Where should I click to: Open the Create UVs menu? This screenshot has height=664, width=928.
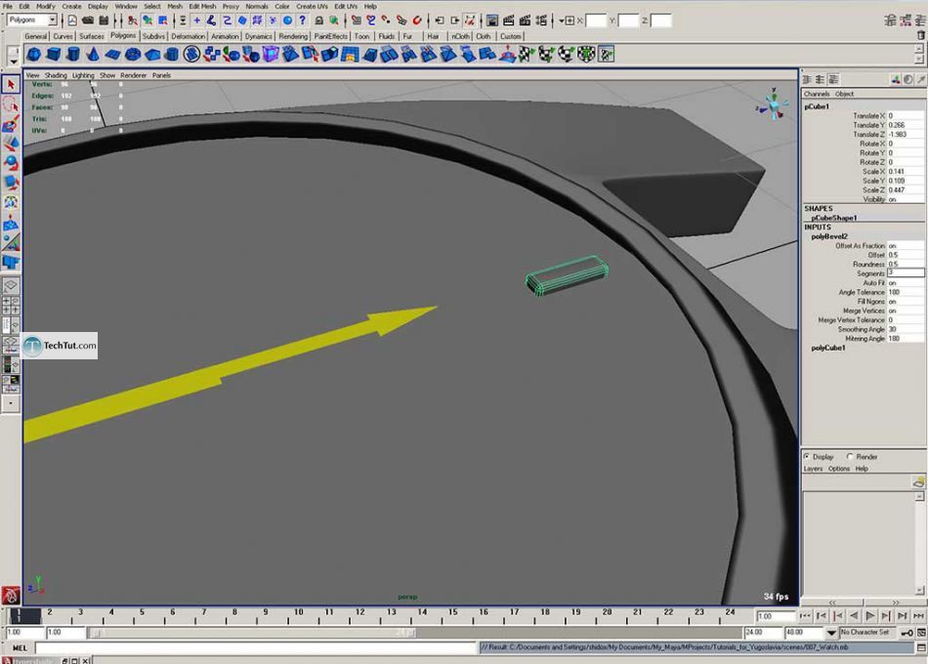click(x=312, y=6)
